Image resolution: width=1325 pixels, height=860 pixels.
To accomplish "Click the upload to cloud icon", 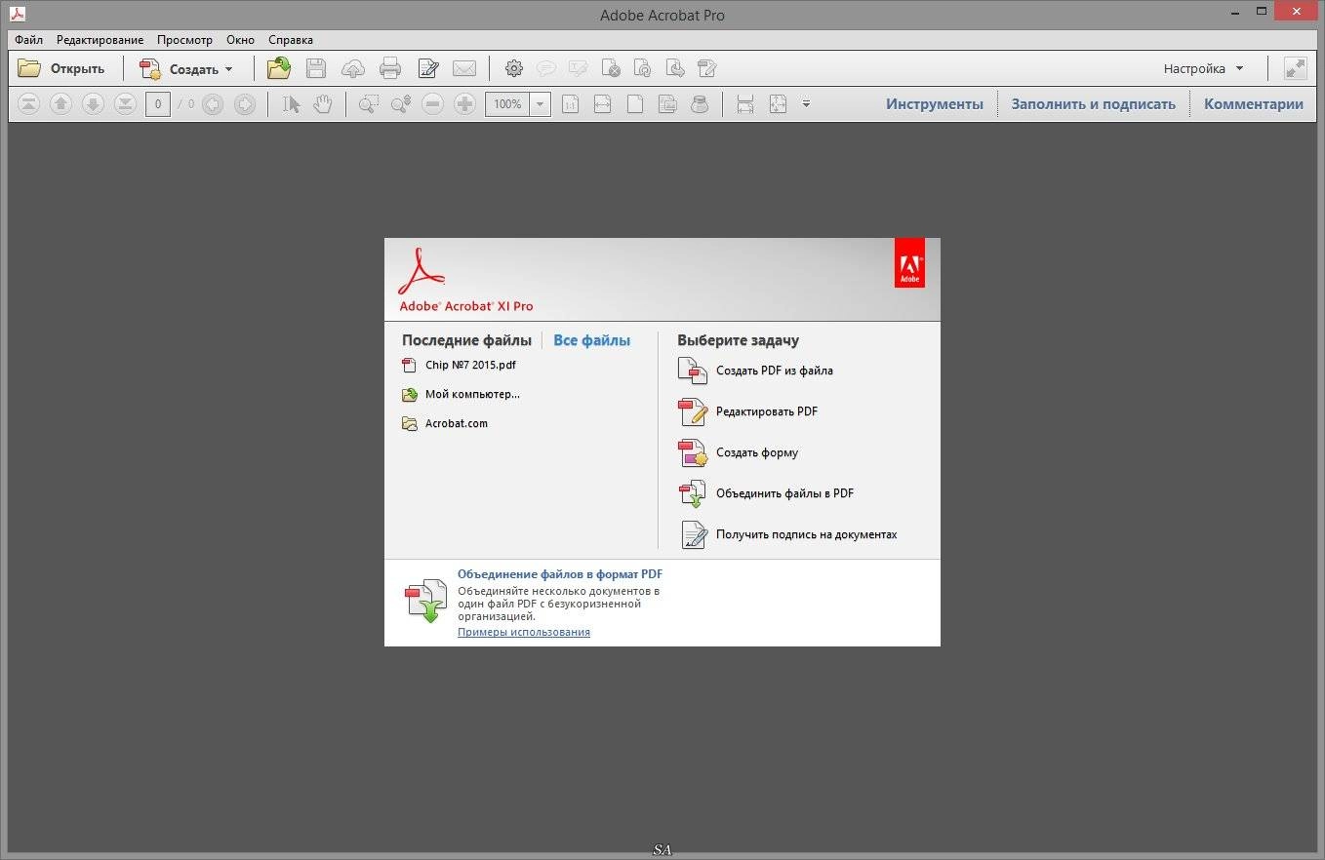I will click(x=353, y=68).
